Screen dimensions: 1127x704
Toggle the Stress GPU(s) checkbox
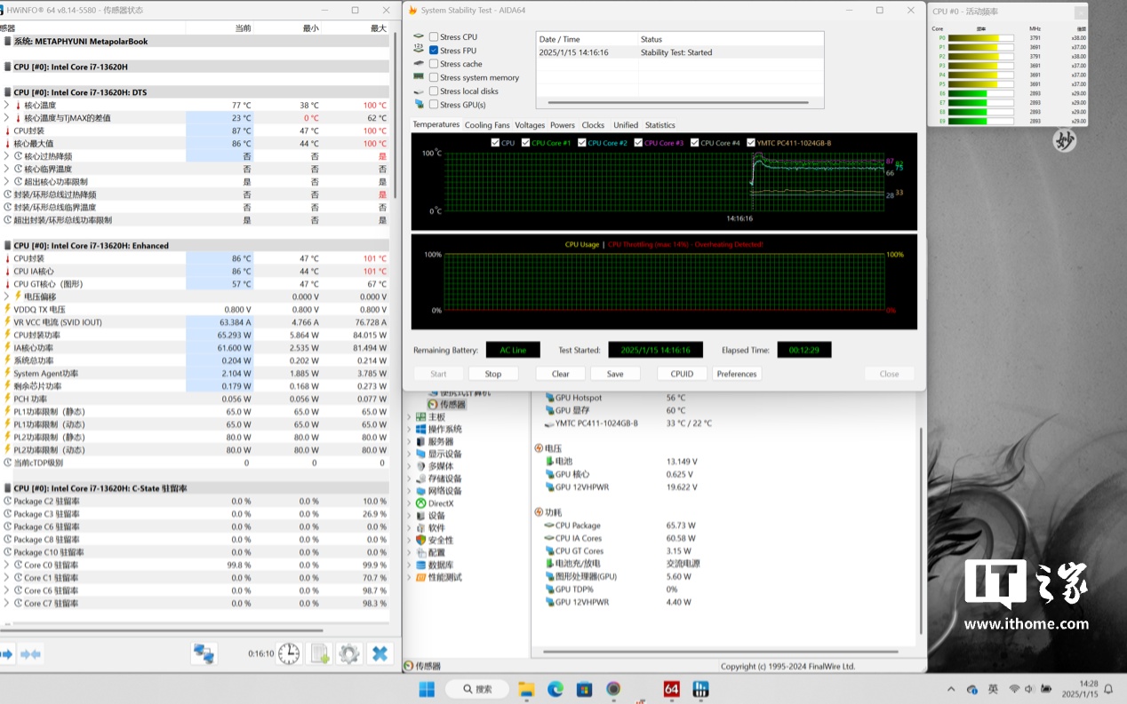434,105
